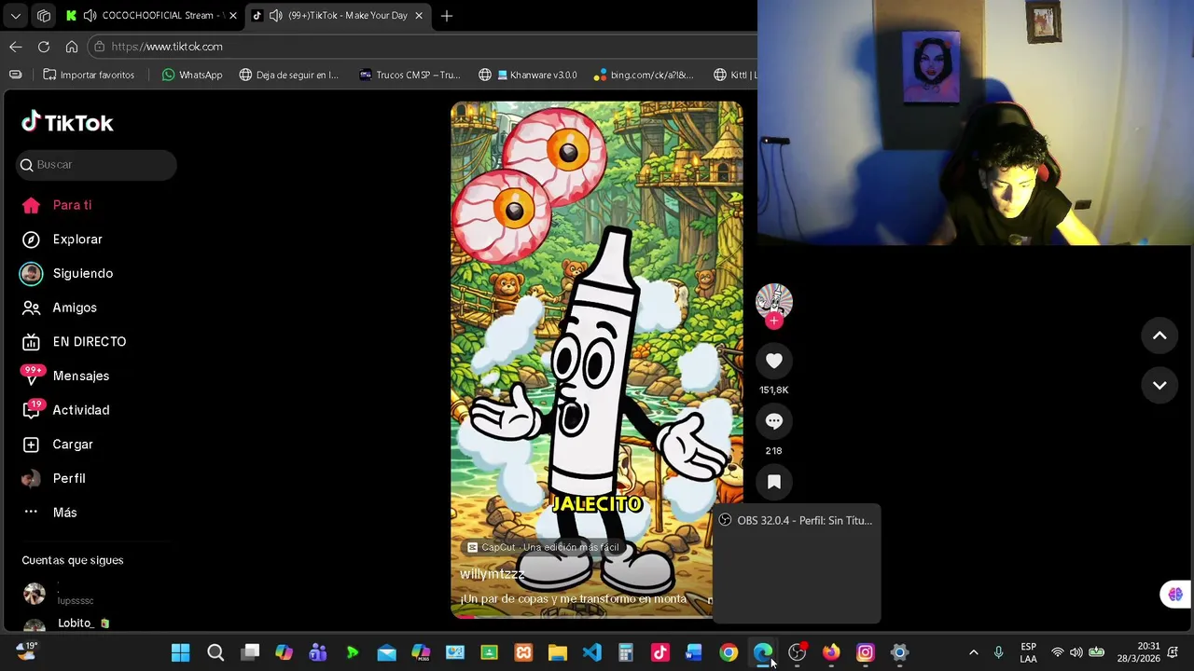Screen dimensions: 1194x671
Task: Open Khanware v3.0.0 bookmark
Action: pyautogui.click(x=528, y=75)
